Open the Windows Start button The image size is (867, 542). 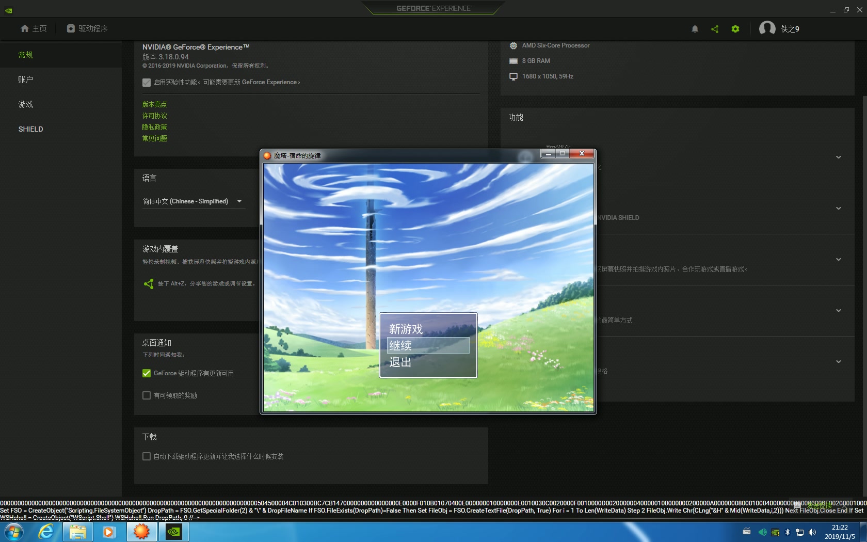click(x=13, y=532)
